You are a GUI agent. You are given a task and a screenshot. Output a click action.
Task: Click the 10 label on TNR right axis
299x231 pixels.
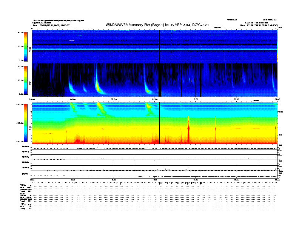[x=281, y=135]
